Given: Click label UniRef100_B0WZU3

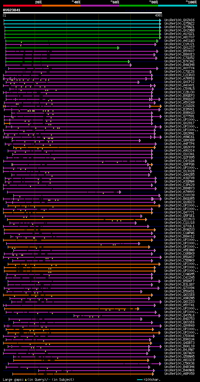Looking at the screenshot, I should click(x=179, y=229).
